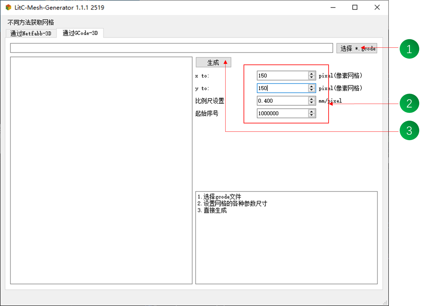Click the 选择 *.gcode file selection button

pos(357,48)
